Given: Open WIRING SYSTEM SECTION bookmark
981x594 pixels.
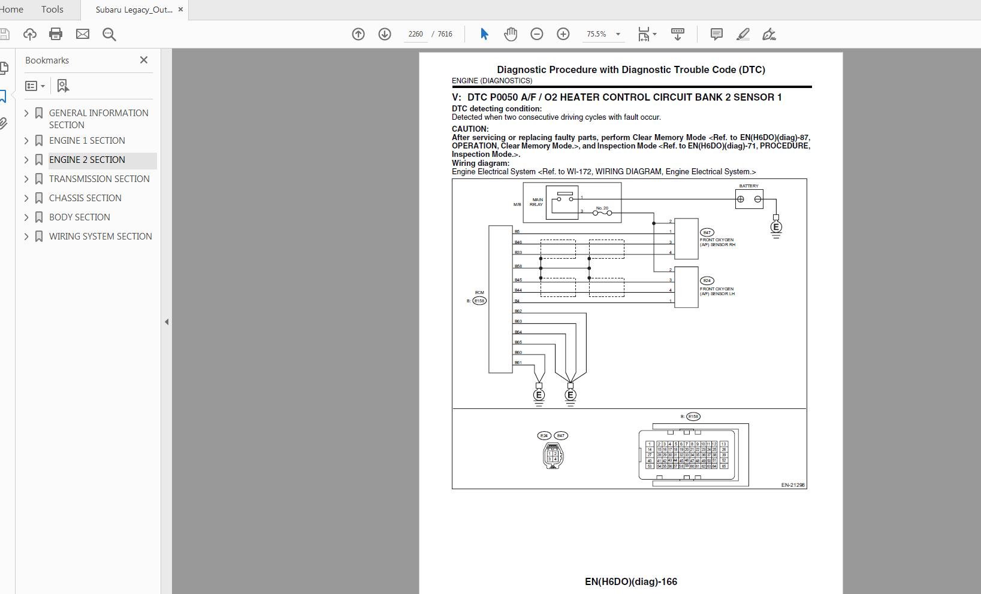Looking at the screenshot, I should tap(101, 237).
